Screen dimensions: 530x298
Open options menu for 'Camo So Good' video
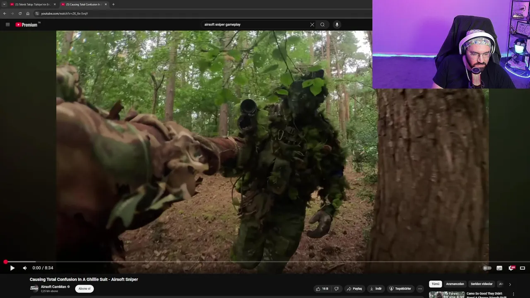pos(514,294)
